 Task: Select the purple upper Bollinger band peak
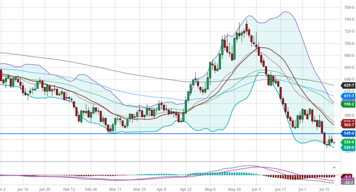pos(284,12)
